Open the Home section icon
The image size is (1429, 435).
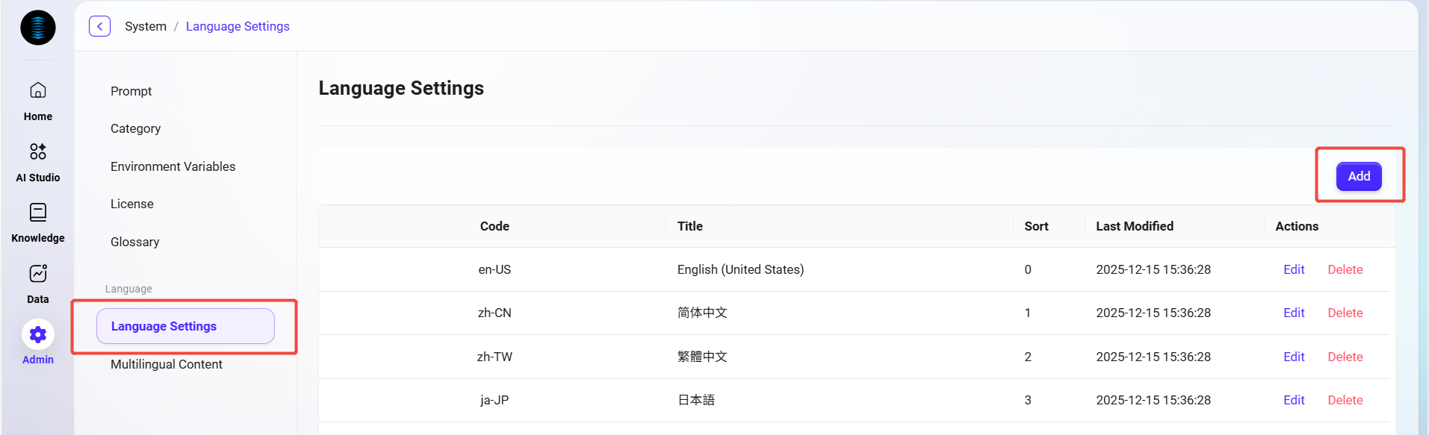38,91
